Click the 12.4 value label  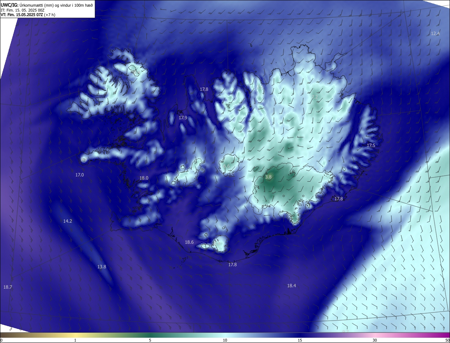pos(435,34)
